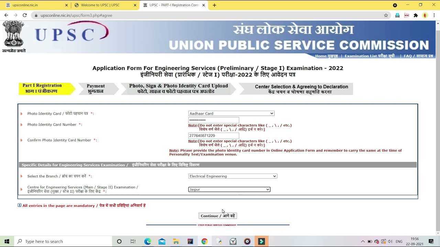The height and width of the screenshot is (247, 440).
Task: Select Photo, Sign & Photo Identity Card Upload step
Action: 178,89
